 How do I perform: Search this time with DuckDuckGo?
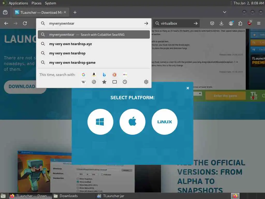click(115, 75)
